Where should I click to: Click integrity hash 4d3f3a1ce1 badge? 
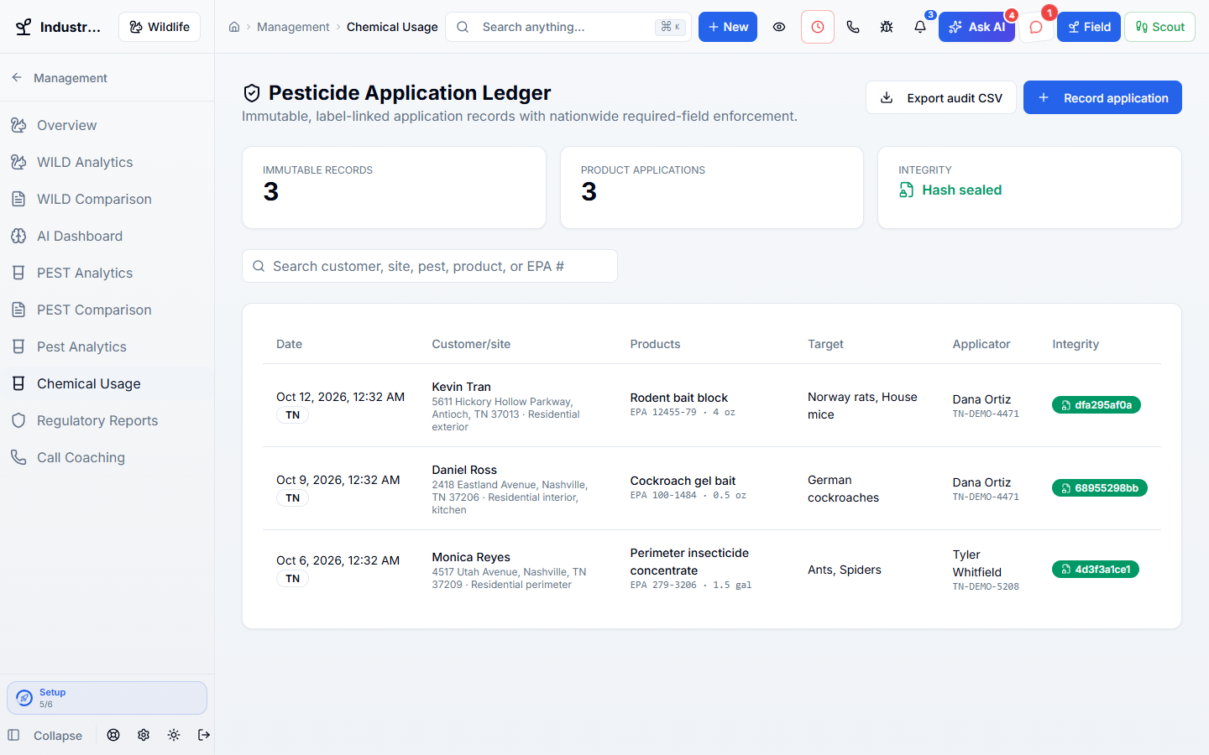click(x=1096, y=570)
